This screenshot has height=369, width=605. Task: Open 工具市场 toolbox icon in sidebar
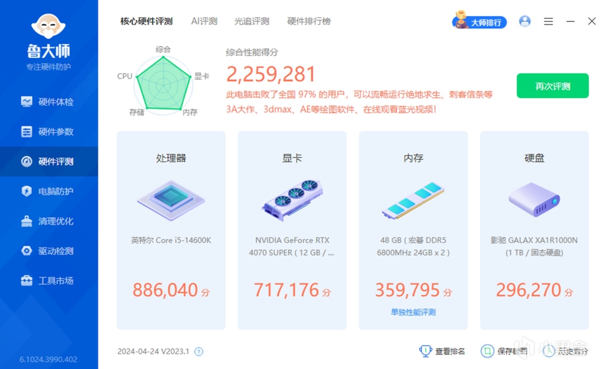tap(27, 280)
